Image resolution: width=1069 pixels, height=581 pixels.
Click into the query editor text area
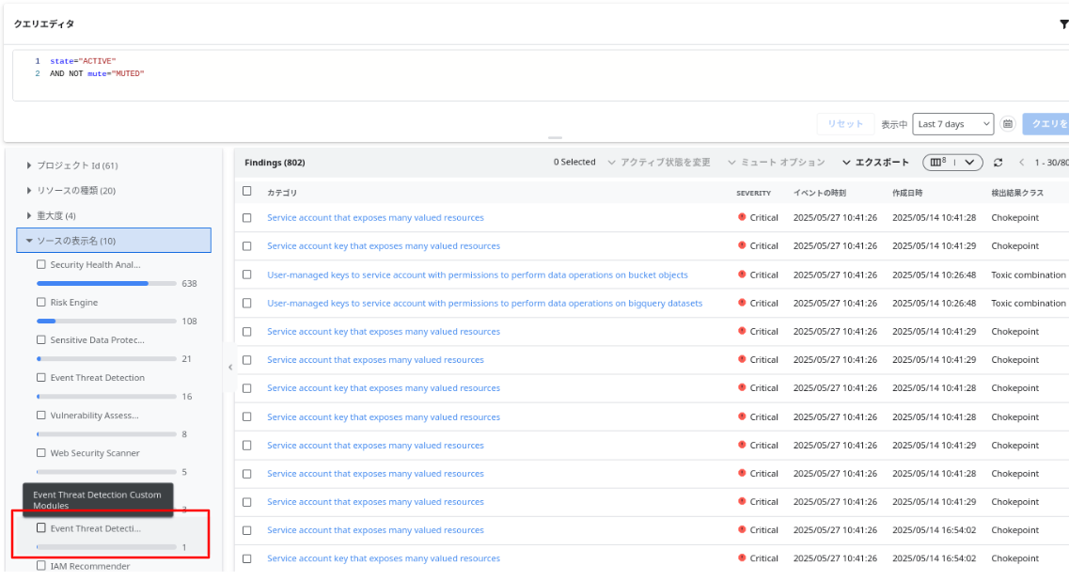coord(539,75)
